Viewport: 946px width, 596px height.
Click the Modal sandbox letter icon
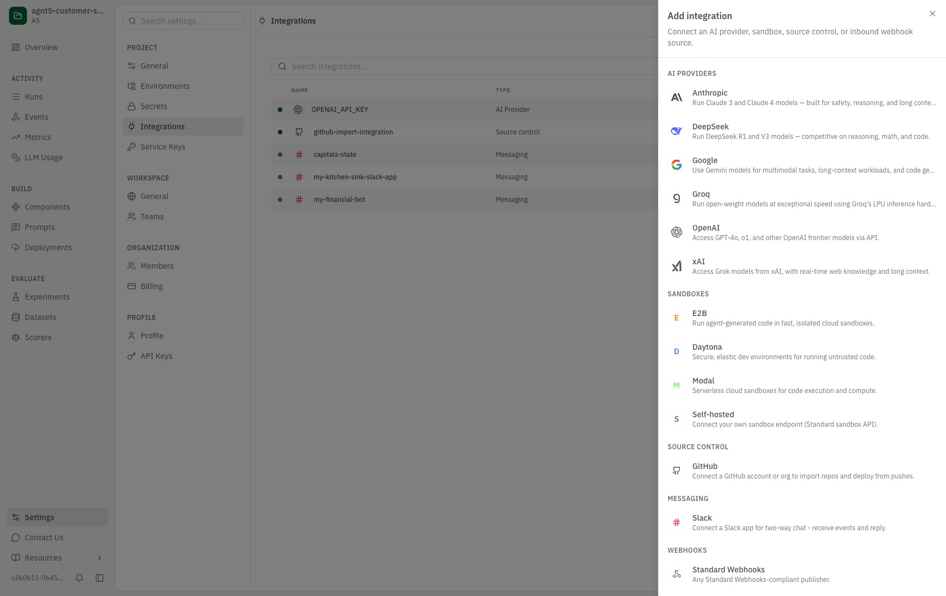[677, 385]
